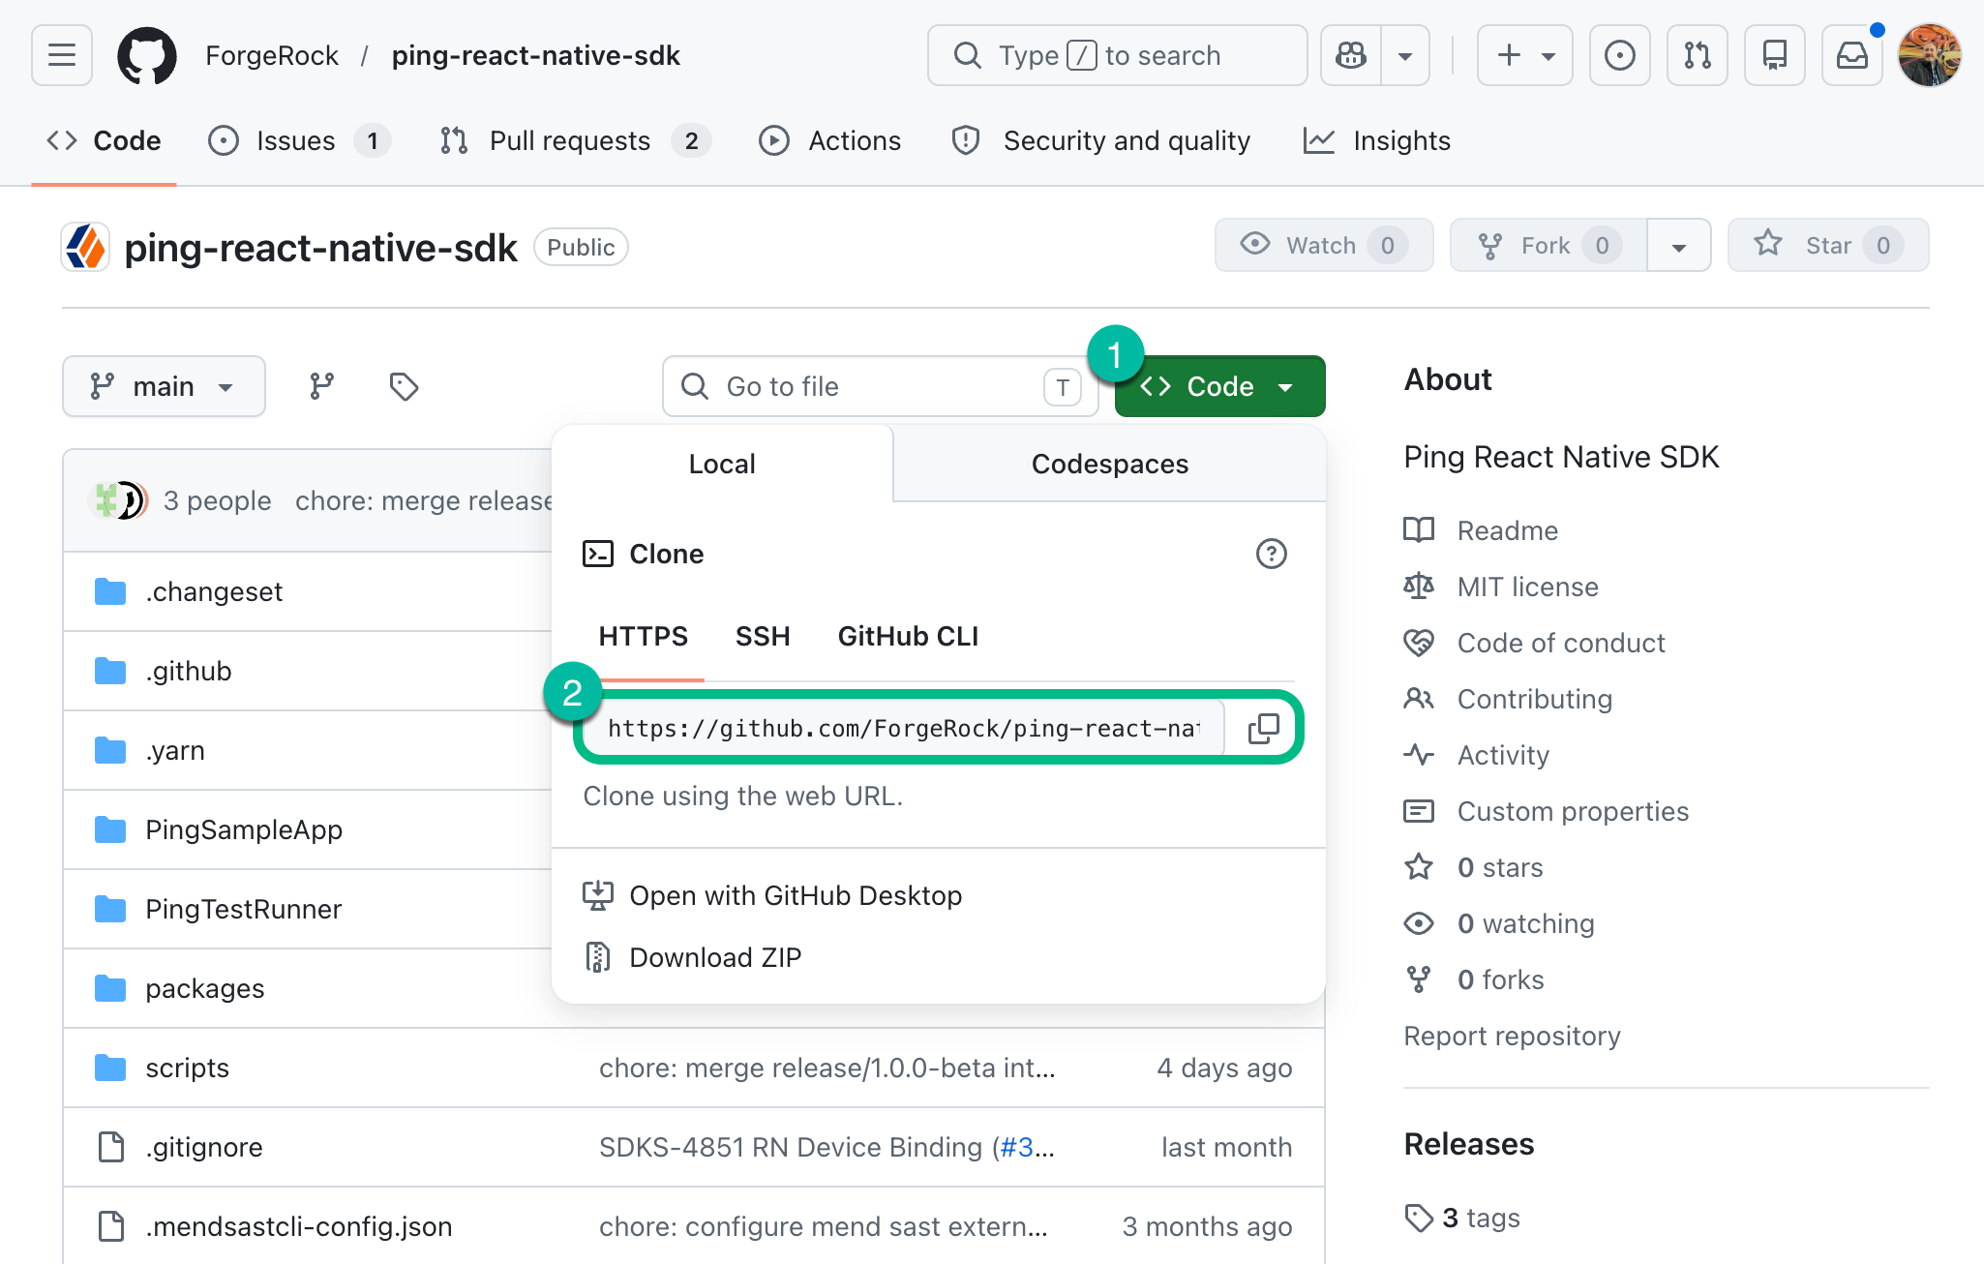Viewport: 1984px width, 1264px height.
Task: Click the search bar in header
Action: [x=1118, y=55]
